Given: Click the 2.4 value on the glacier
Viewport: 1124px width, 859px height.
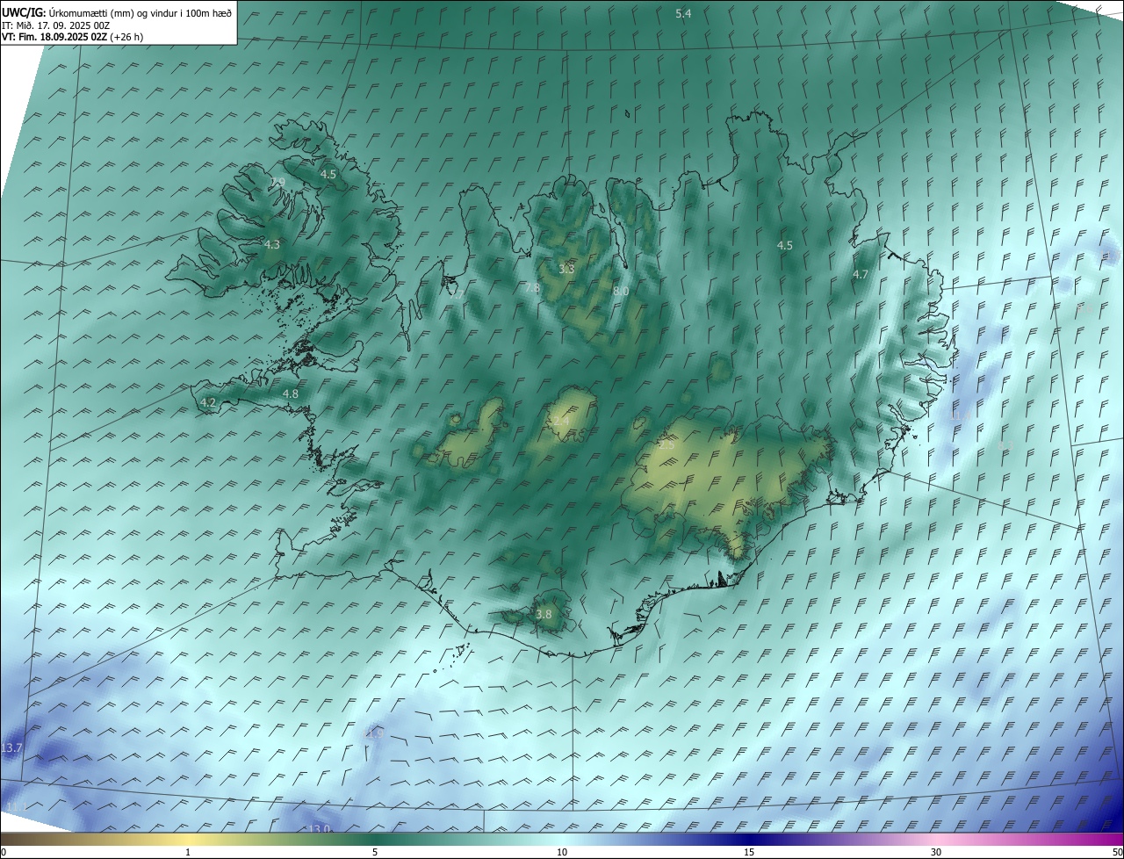Looking at the screenshot, I should pos(561,422).
